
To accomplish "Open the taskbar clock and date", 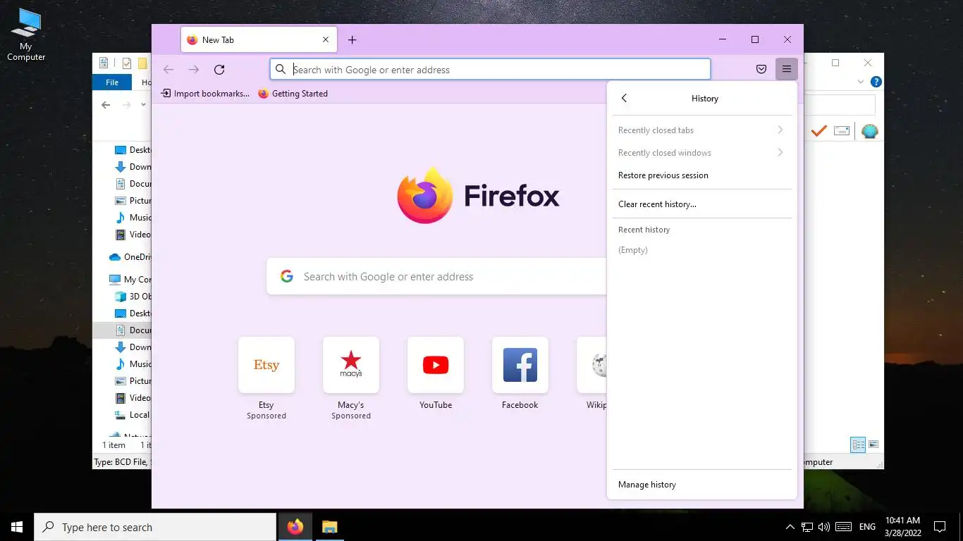I will pos(903,527).
